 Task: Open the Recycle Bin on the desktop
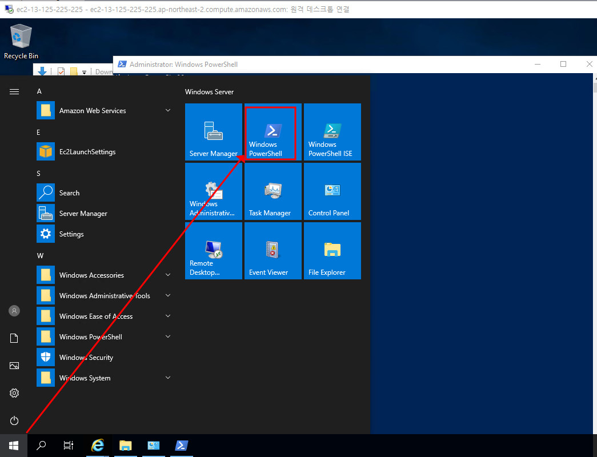(x=21, y=42)
